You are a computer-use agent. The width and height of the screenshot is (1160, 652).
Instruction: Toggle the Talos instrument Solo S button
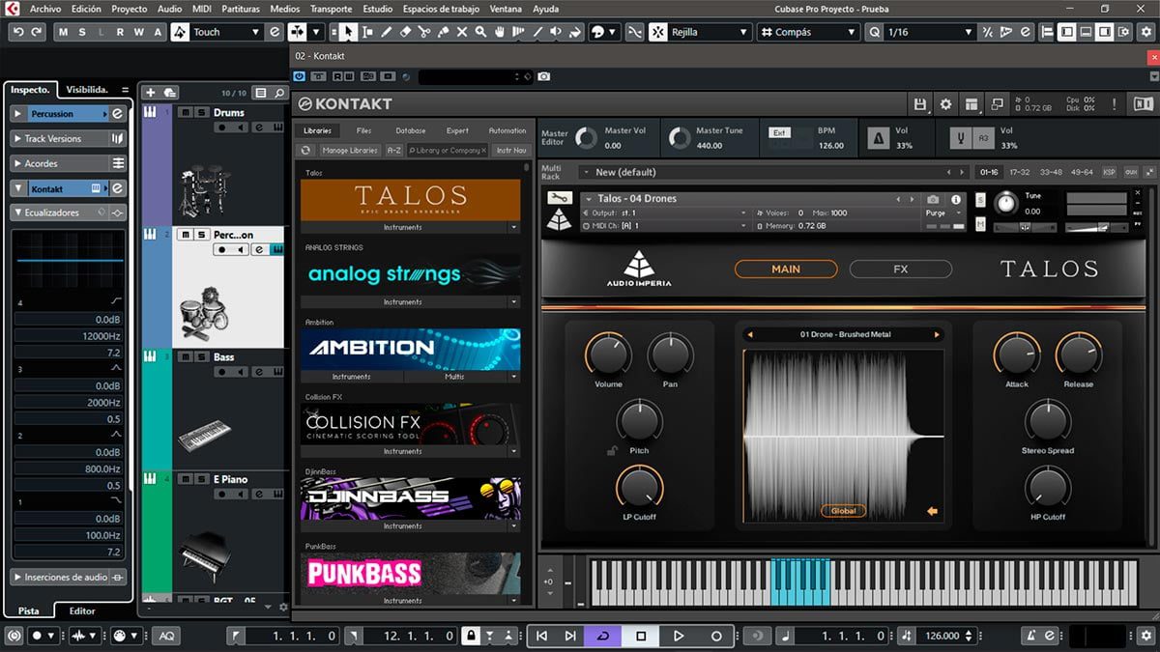tap(980, 199)
